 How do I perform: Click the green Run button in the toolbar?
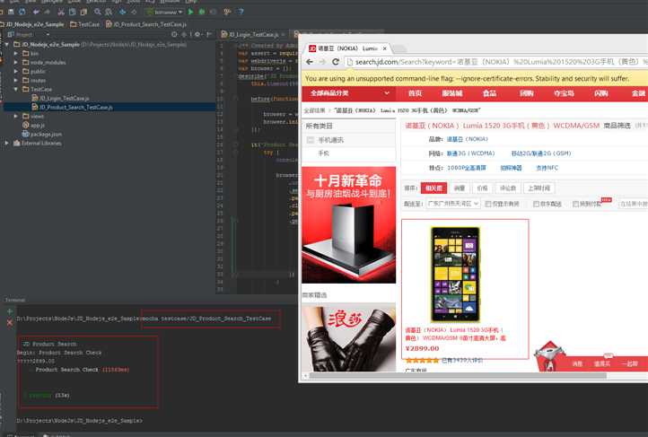[x=191, y=12]
